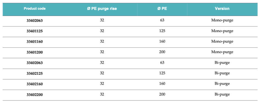Click purge rise 32 in 33402160 row

(102, 84)
